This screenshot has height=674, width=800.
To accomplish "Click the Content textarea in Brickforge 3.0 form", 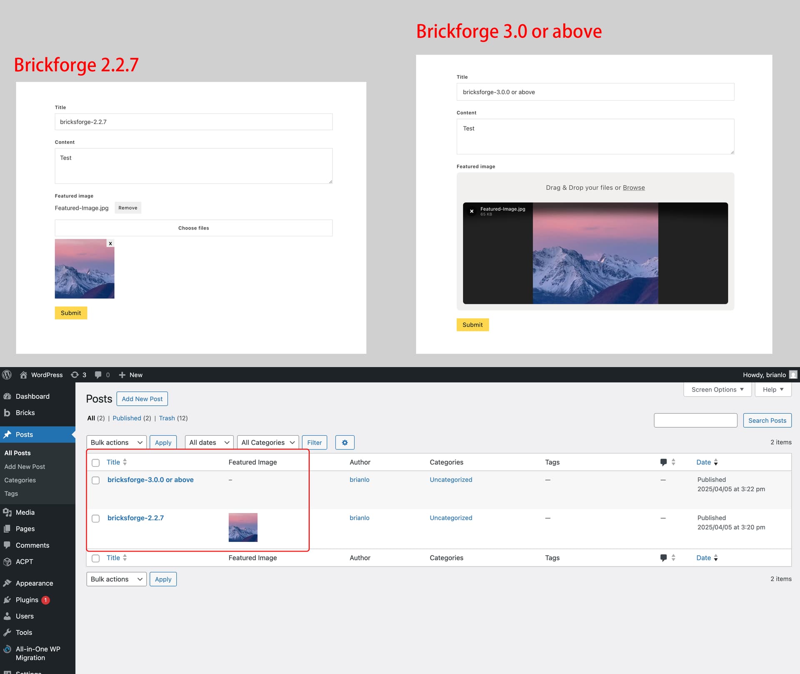I will 595,137.
